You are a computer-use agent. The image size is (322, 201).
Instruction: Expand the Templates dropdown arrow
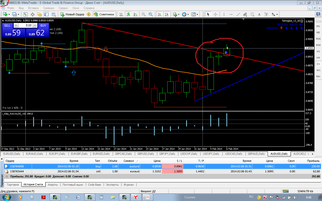click(x=197, y=15)
